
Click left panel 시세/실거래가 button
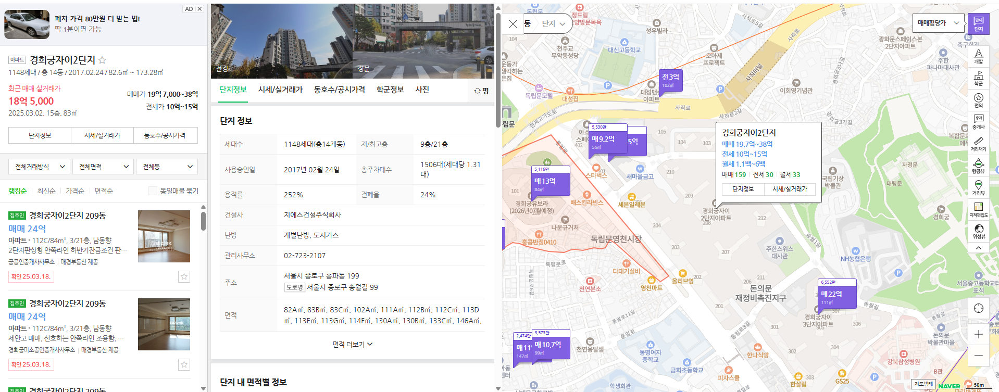[x=102, y=135]
